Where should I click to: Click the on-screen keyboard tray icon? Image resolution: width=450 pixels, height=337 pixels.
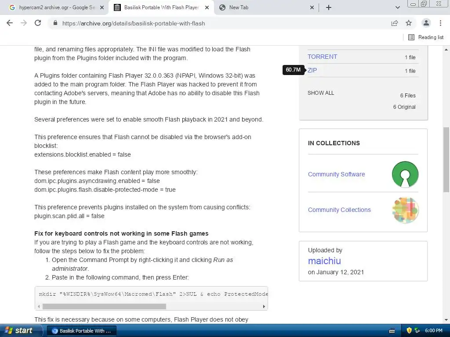(x=392, y=331)
